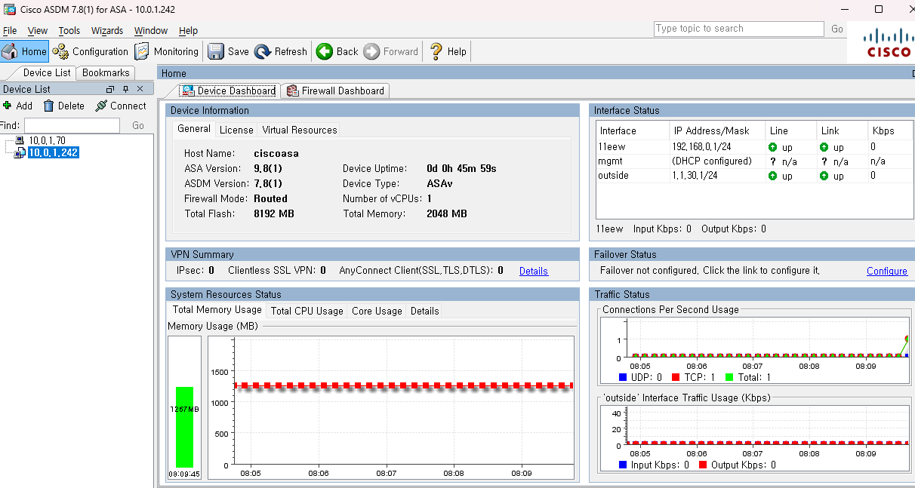This screenshot has width=915, height=488.
Task: Switch to Core Usage tab
Action: tap(377, 311)
